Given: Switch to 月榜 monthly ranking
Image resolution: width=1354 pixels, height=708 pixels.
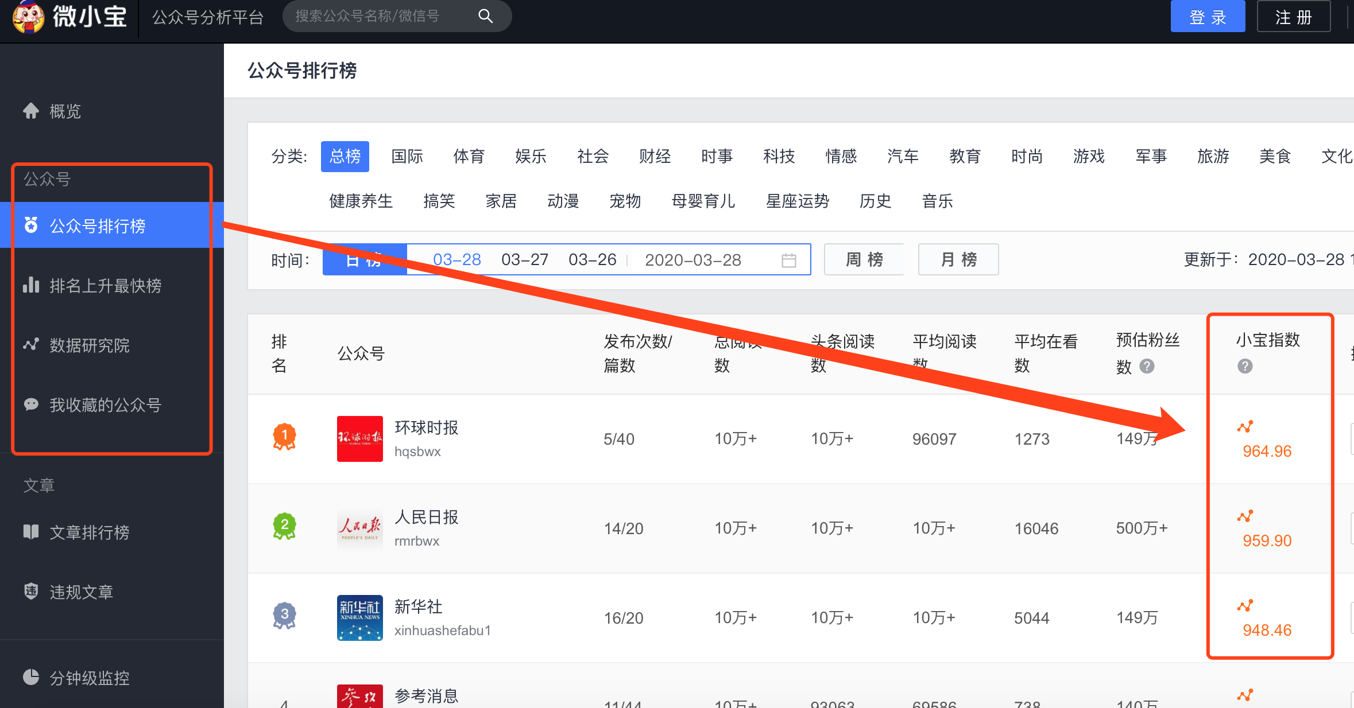Looking at the screenshot, I should (958, 259).
